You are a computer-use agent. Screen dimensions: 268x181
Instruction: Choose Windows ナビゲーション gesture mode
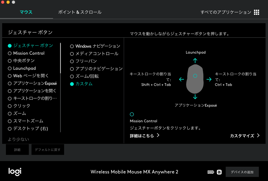95,46
